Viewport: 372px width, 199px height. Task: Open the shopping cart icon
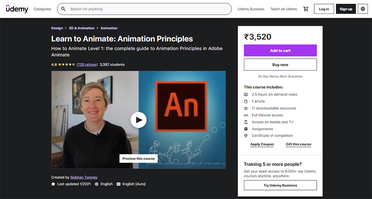306,9
